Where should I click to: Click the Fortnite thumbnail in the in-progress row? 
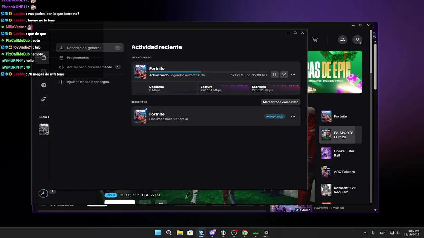tap(140, 71)
